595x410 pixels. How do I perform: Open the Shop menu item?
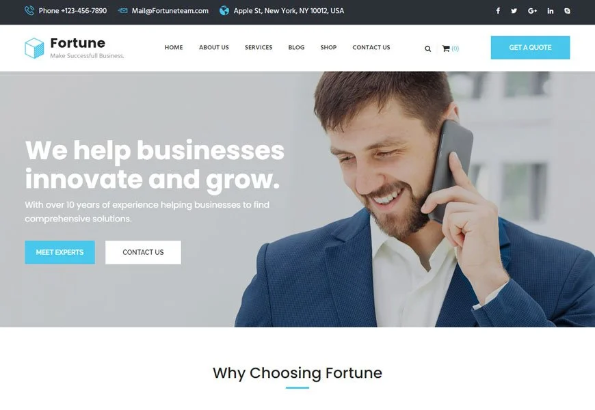tap(328, 47)
